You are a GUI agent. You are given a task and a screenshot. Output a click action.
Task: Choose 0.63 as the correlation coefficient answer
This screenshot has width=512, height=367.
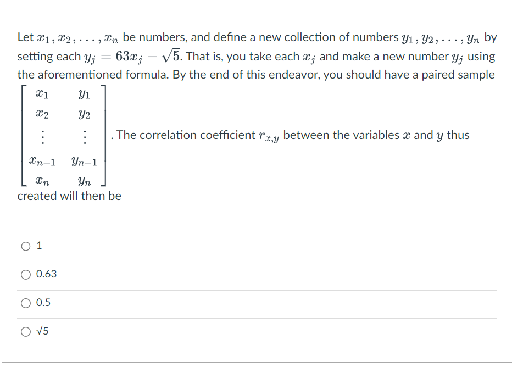[25, 275]
